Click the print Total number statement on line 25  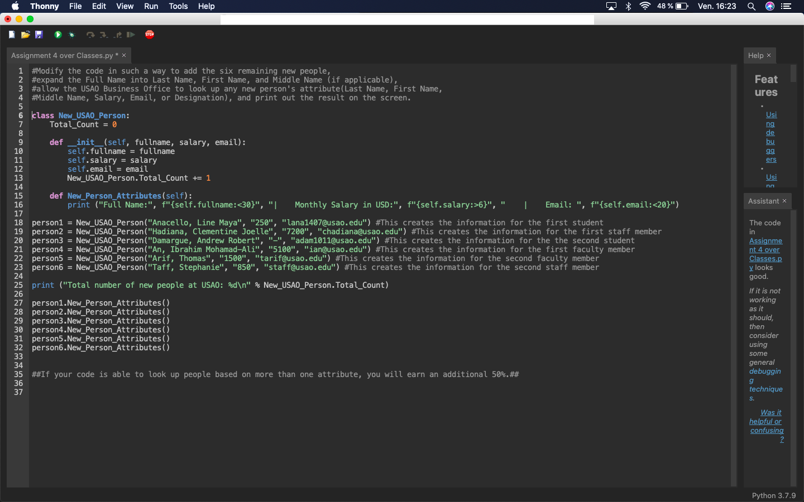[210, 285]
